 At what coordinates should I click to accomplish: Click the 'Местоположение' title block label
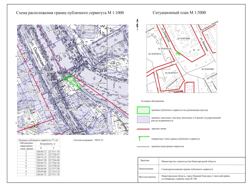click(147, 177)
